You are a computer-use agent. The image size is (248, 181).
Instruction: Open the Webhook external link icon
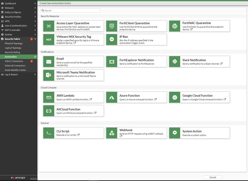[121, 136]
